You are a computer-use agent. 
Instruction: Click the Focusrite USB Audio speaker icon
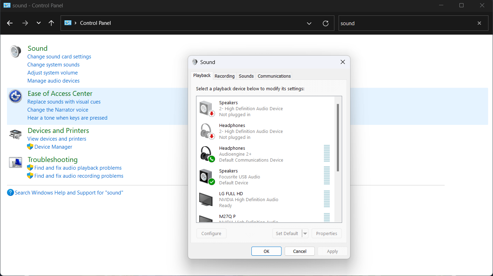point(207,177)
